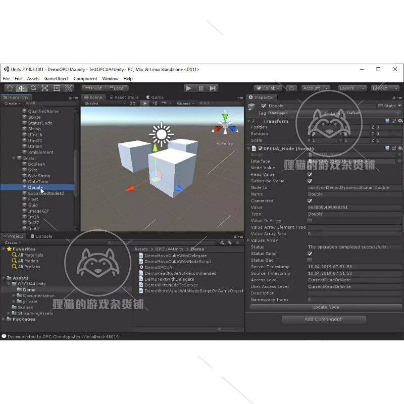Open Hierarchy Create button
404x404 pixels.
click(12, 104)
